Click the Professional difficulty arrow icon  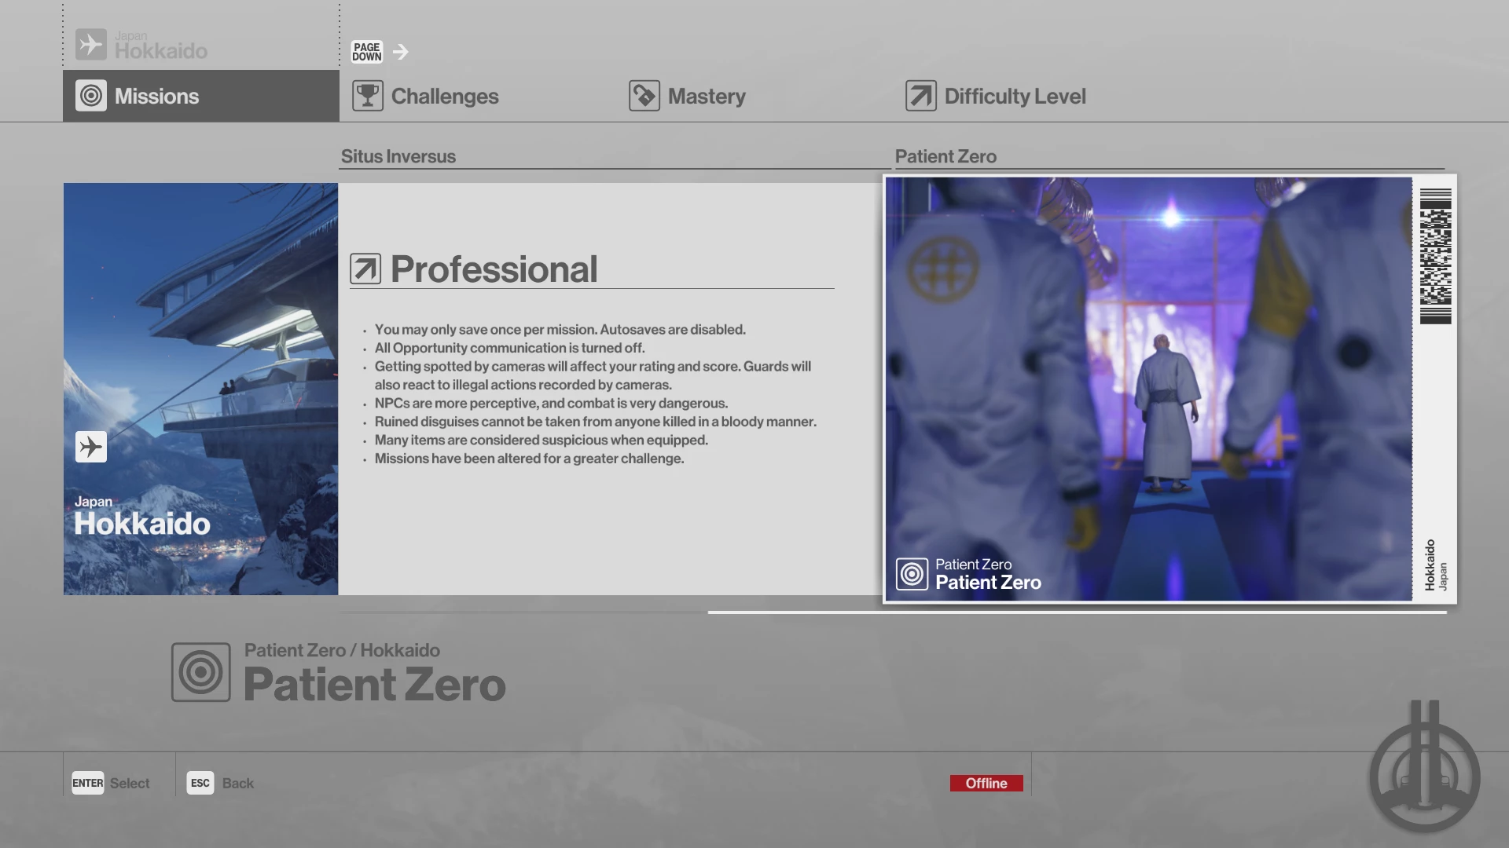pos(365,269)
